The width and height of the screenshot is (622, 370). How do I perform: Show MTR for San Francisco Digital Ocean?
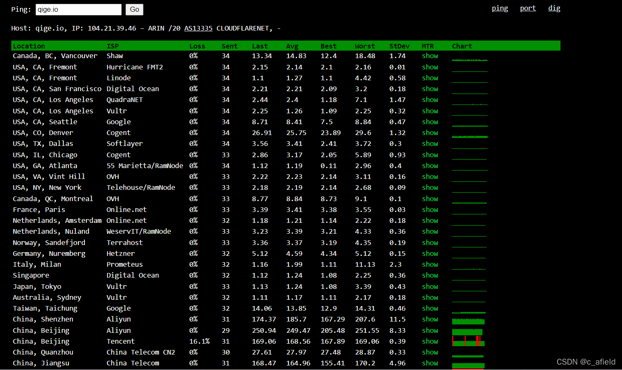[x=430, y=89]
